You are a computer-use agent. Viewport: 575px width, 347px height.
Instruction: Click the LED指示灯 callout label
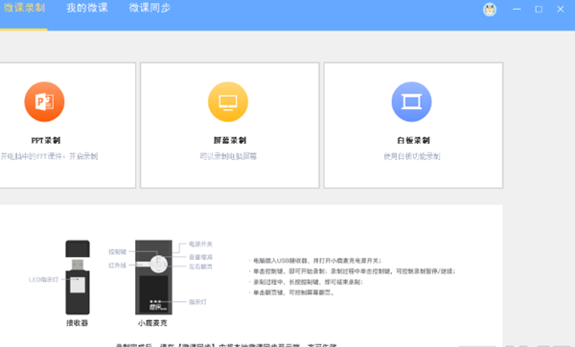coord(44,280)
